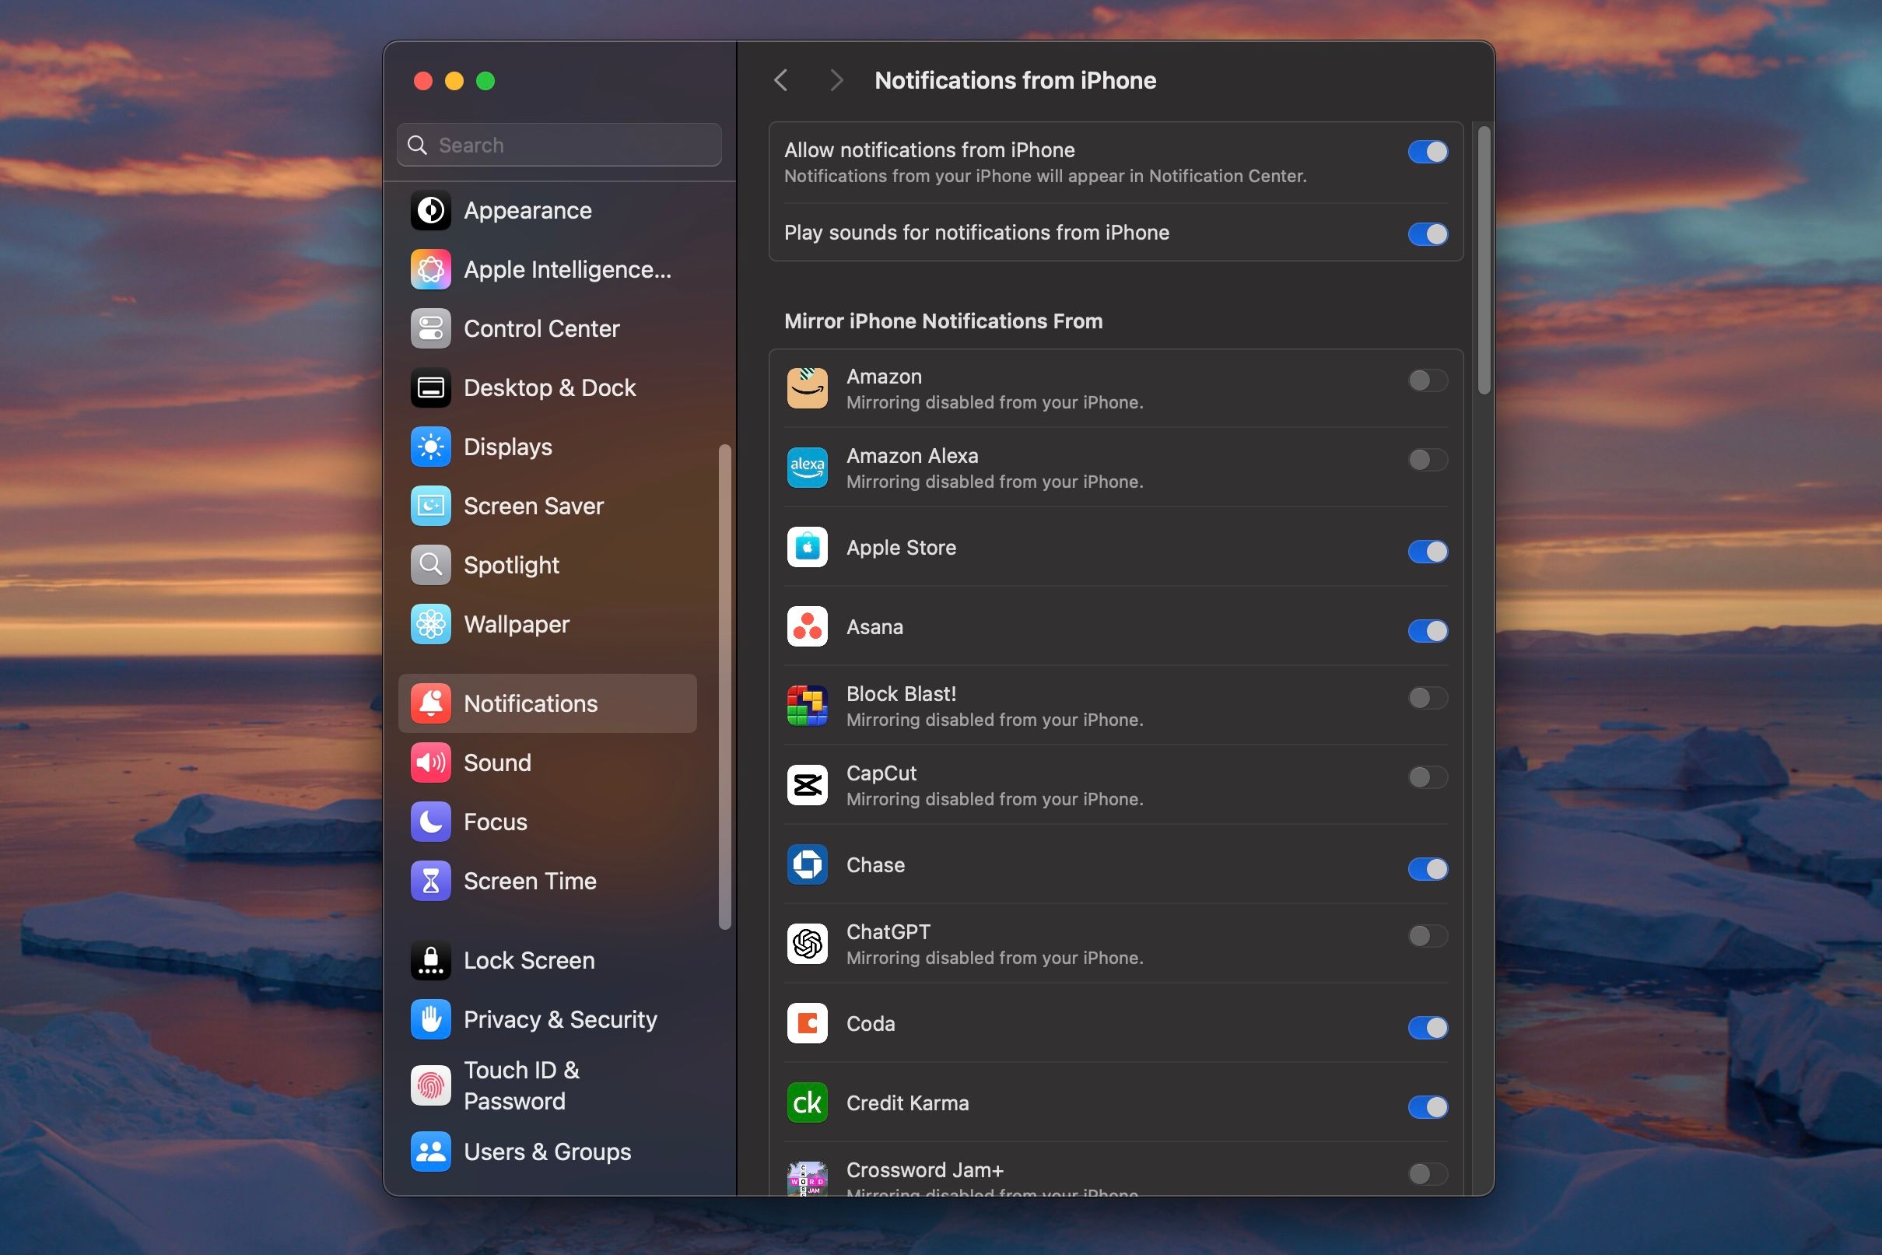
Task: Click the Amazon Alexa mirroring toggle
Action: (x=1428, y=459)
